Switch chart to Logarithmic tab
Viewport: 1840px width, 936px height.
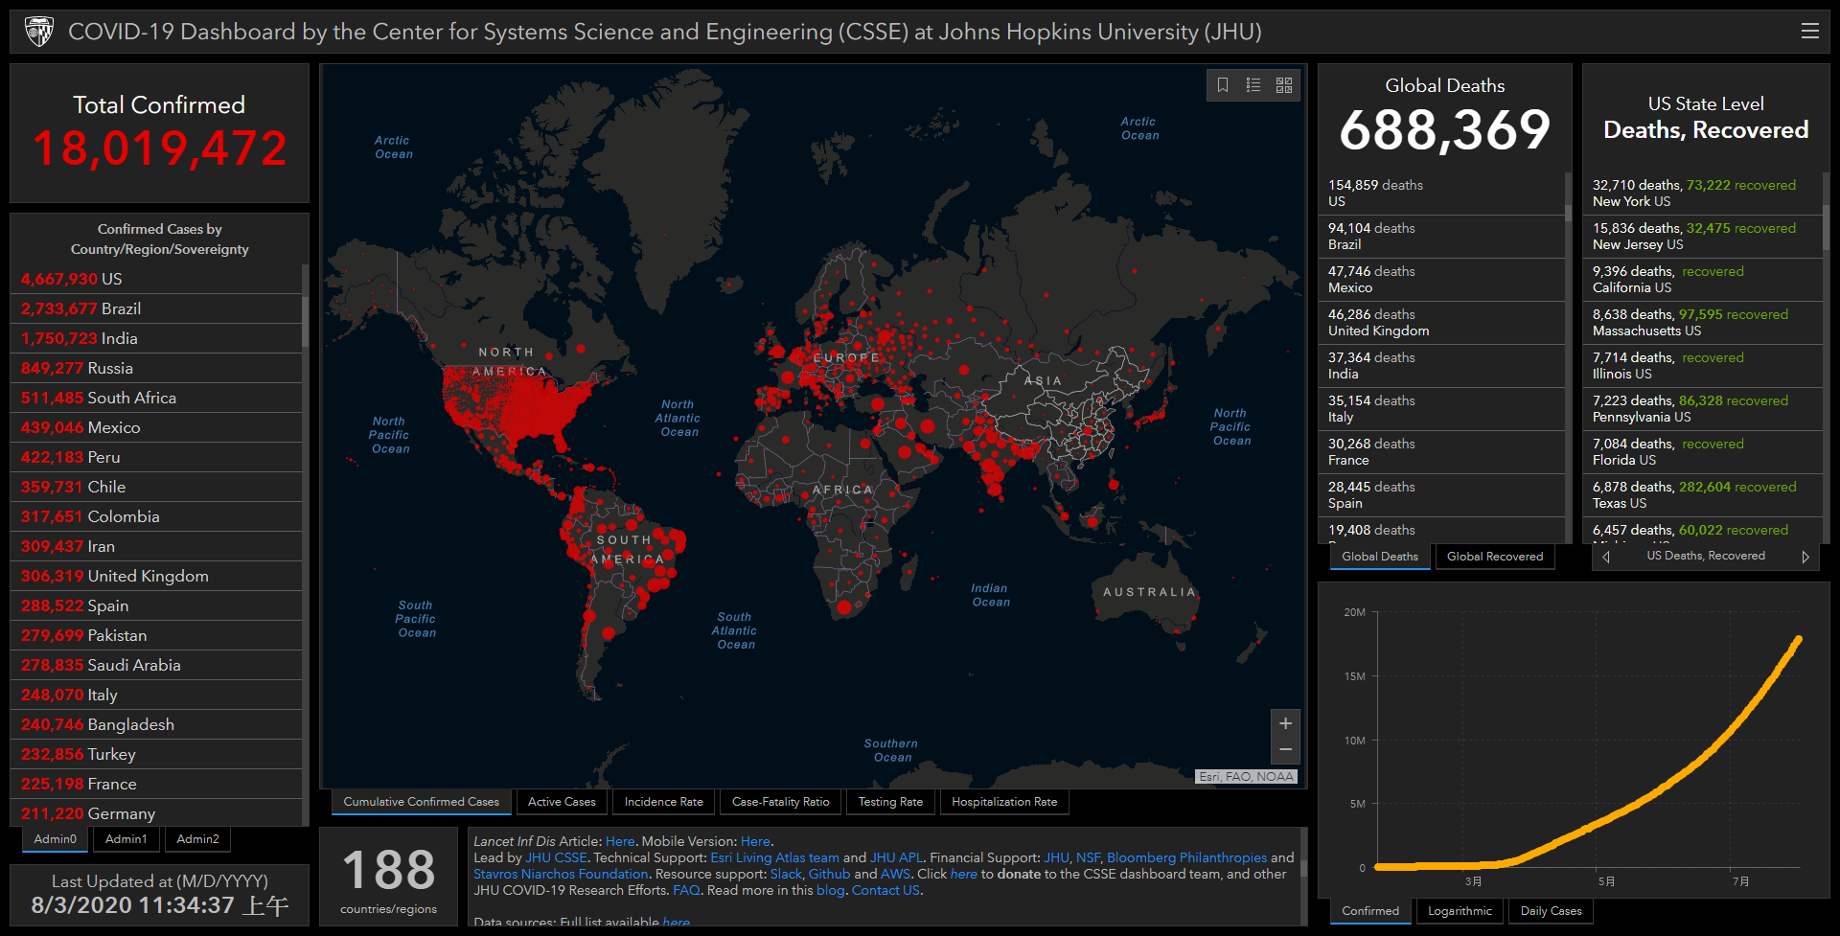pos(1460,911)
